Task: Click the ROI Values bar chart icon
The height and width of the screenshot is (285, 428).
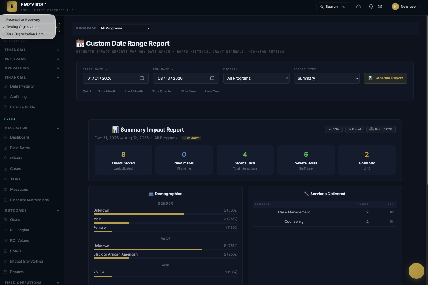Action: point(6,240)
